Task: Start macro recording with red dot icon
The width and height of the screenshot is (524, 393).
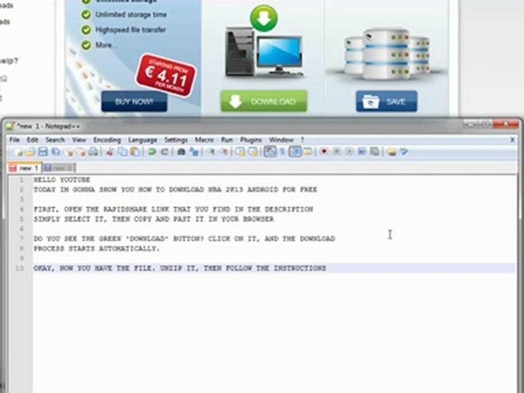Action: point(324,152)
